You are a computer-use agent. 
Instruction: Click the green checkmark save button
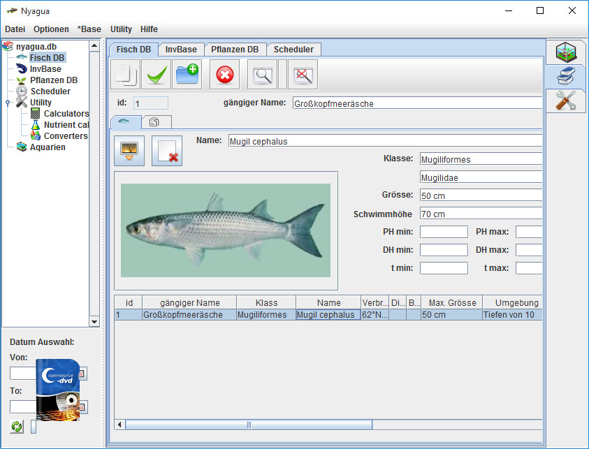pyautogui.click(x=157, y=74)
